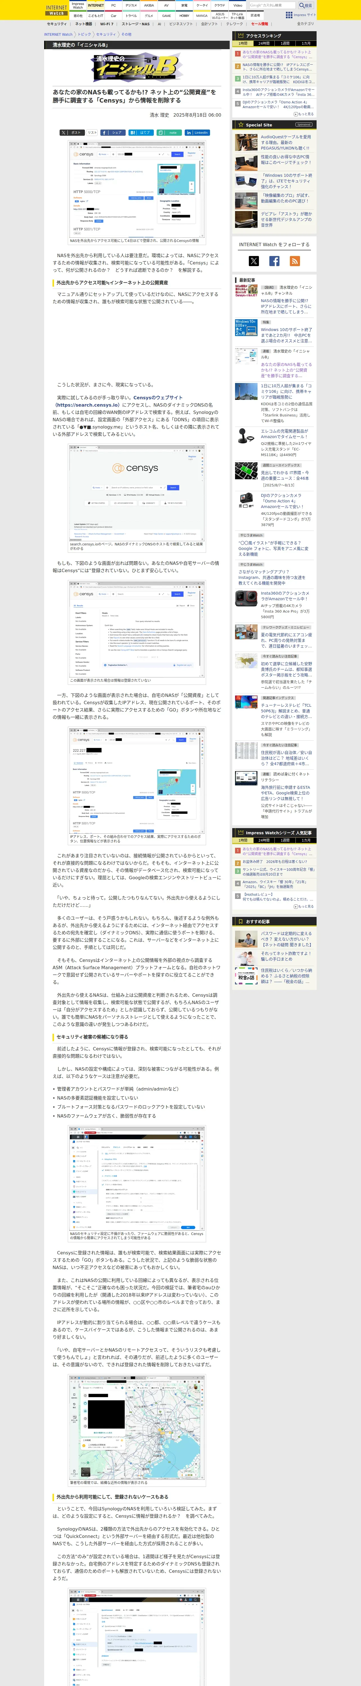Open 全カテゴリ in the category bar
The image size is (361, 1686).
(305, 24)
